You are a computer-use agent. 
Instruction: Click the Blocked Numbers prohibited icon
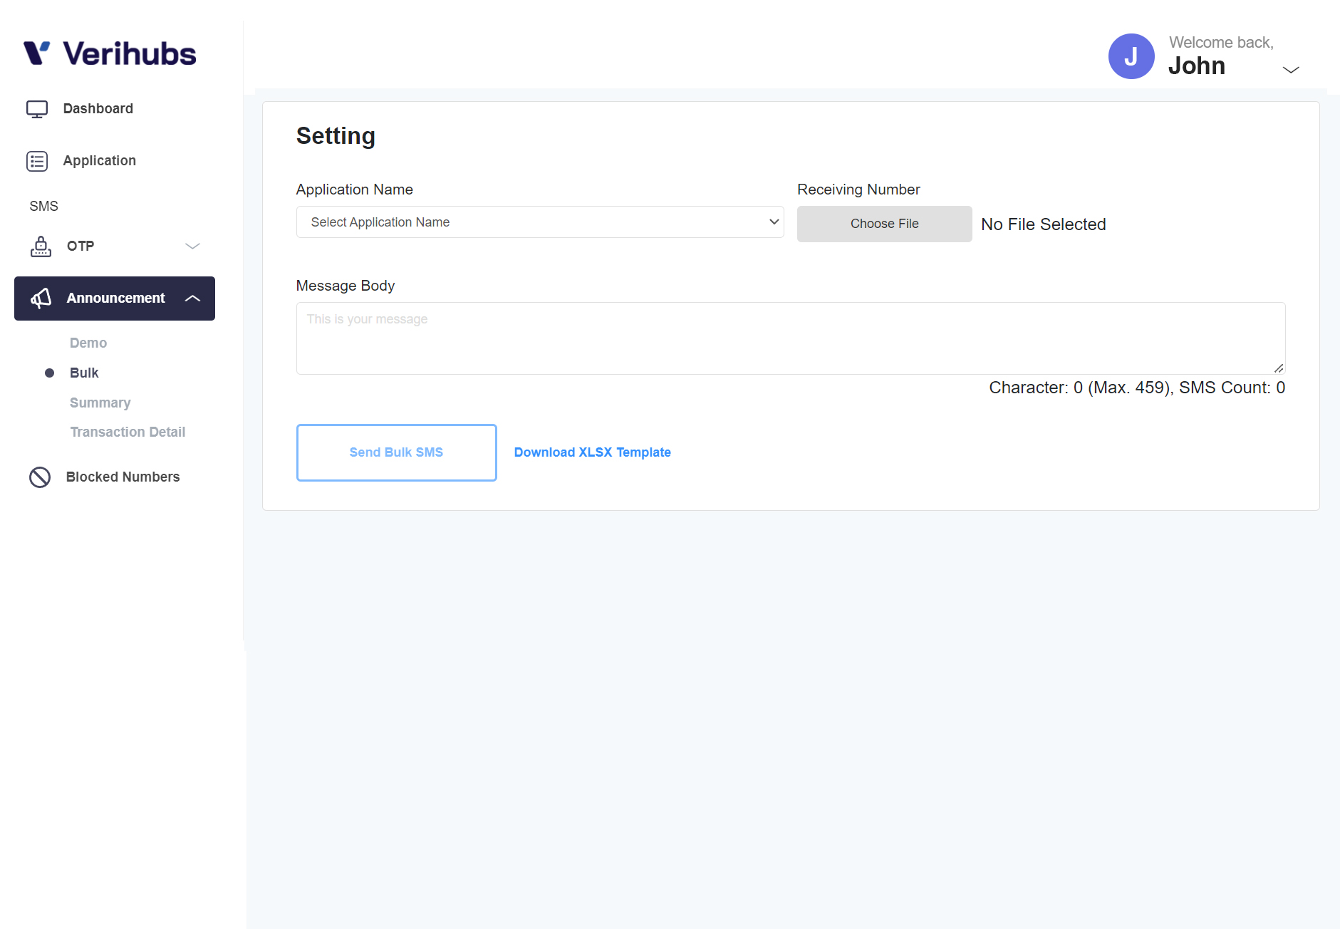point(40,477)
